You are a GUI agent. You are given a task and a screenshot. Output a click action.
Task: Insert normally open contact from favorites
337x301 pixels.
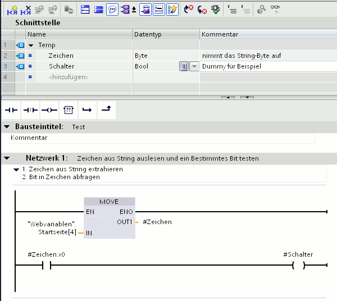tap(11, 110)
